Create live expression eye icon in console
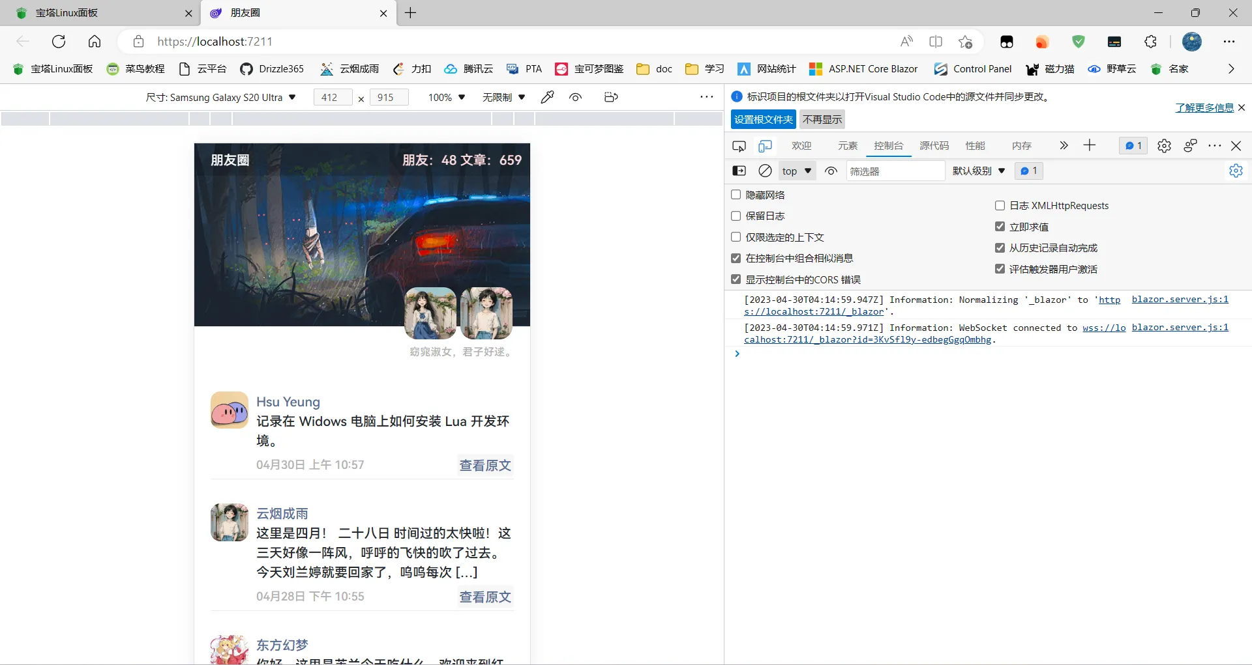 pyautogui.click(x=831, y=171)
